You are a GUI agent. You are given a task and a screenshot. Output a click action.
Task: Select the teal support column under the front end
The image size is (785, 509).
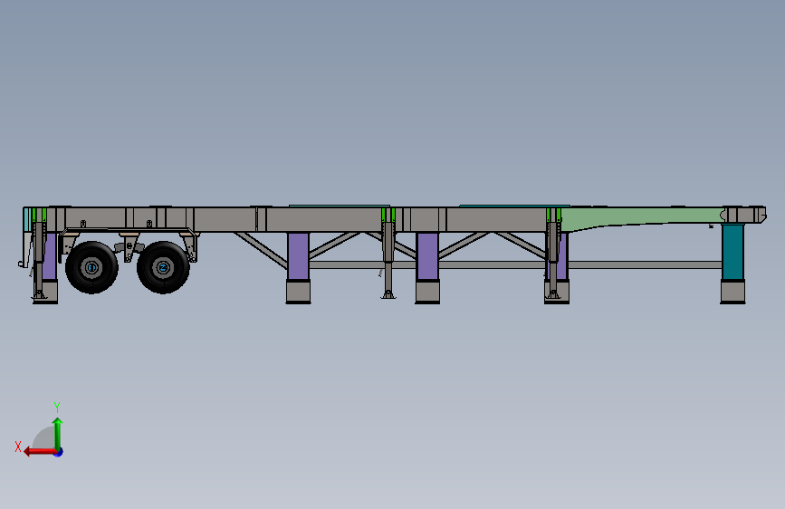tap(732, 252)
